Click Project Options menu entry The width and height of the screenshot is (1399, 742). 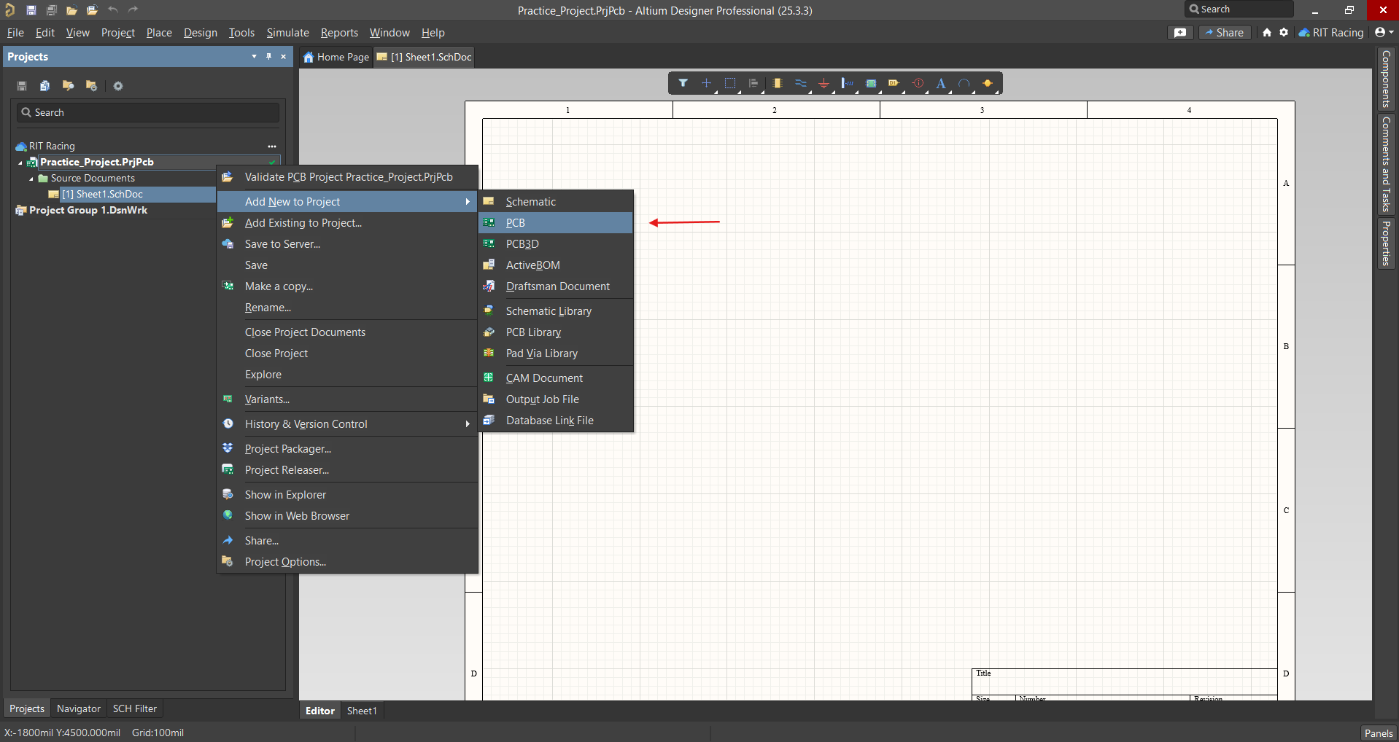(x=347, y=562)
